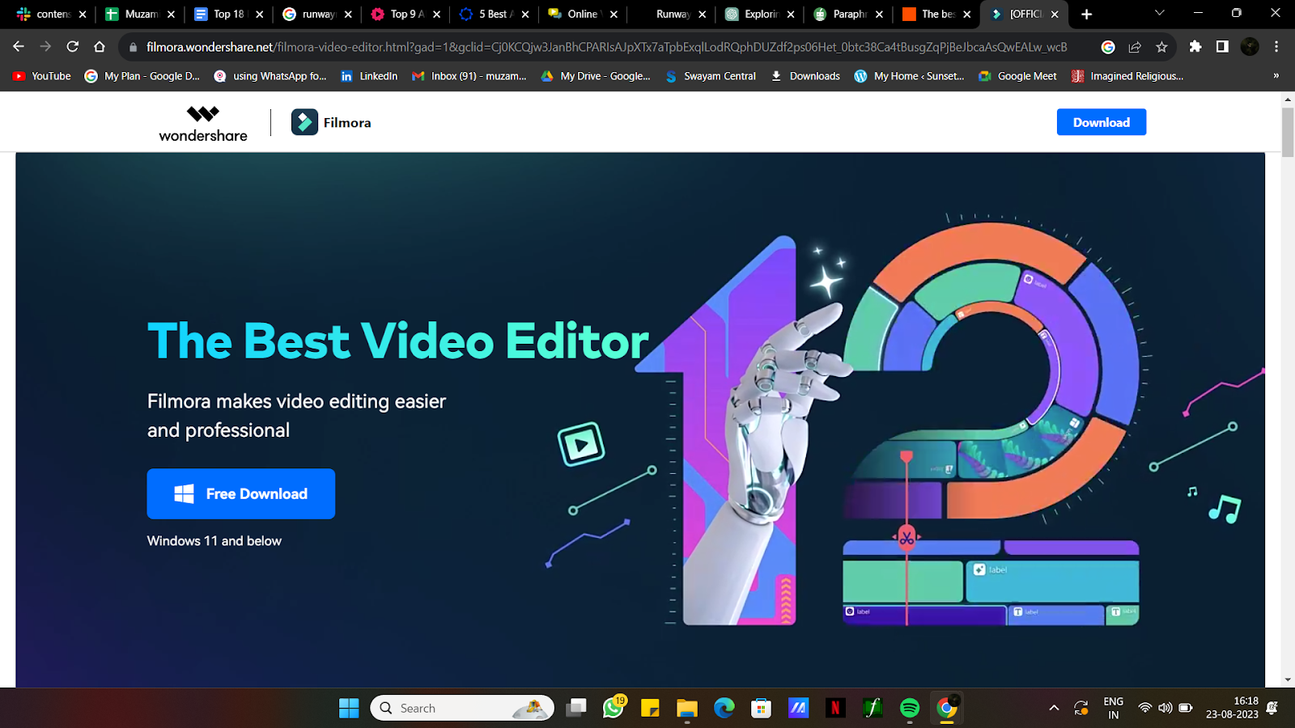Go back using browser back arrow
The image size is (1295, 728).
(19, 47)
